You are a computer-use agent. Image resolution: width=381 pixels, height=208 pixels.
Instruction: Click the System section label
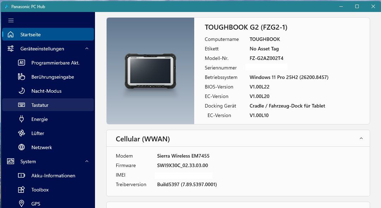(28, 161)
